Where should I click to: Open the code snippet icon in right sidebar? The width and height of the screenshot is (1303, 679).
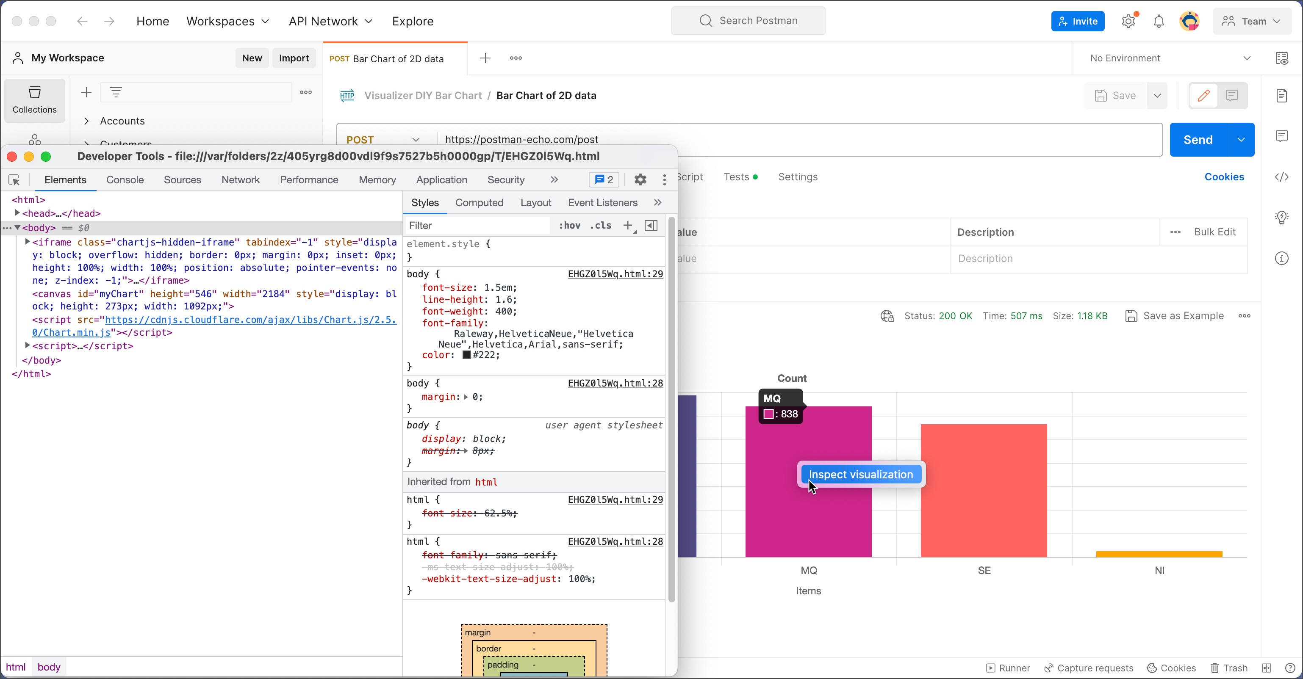1281,177
